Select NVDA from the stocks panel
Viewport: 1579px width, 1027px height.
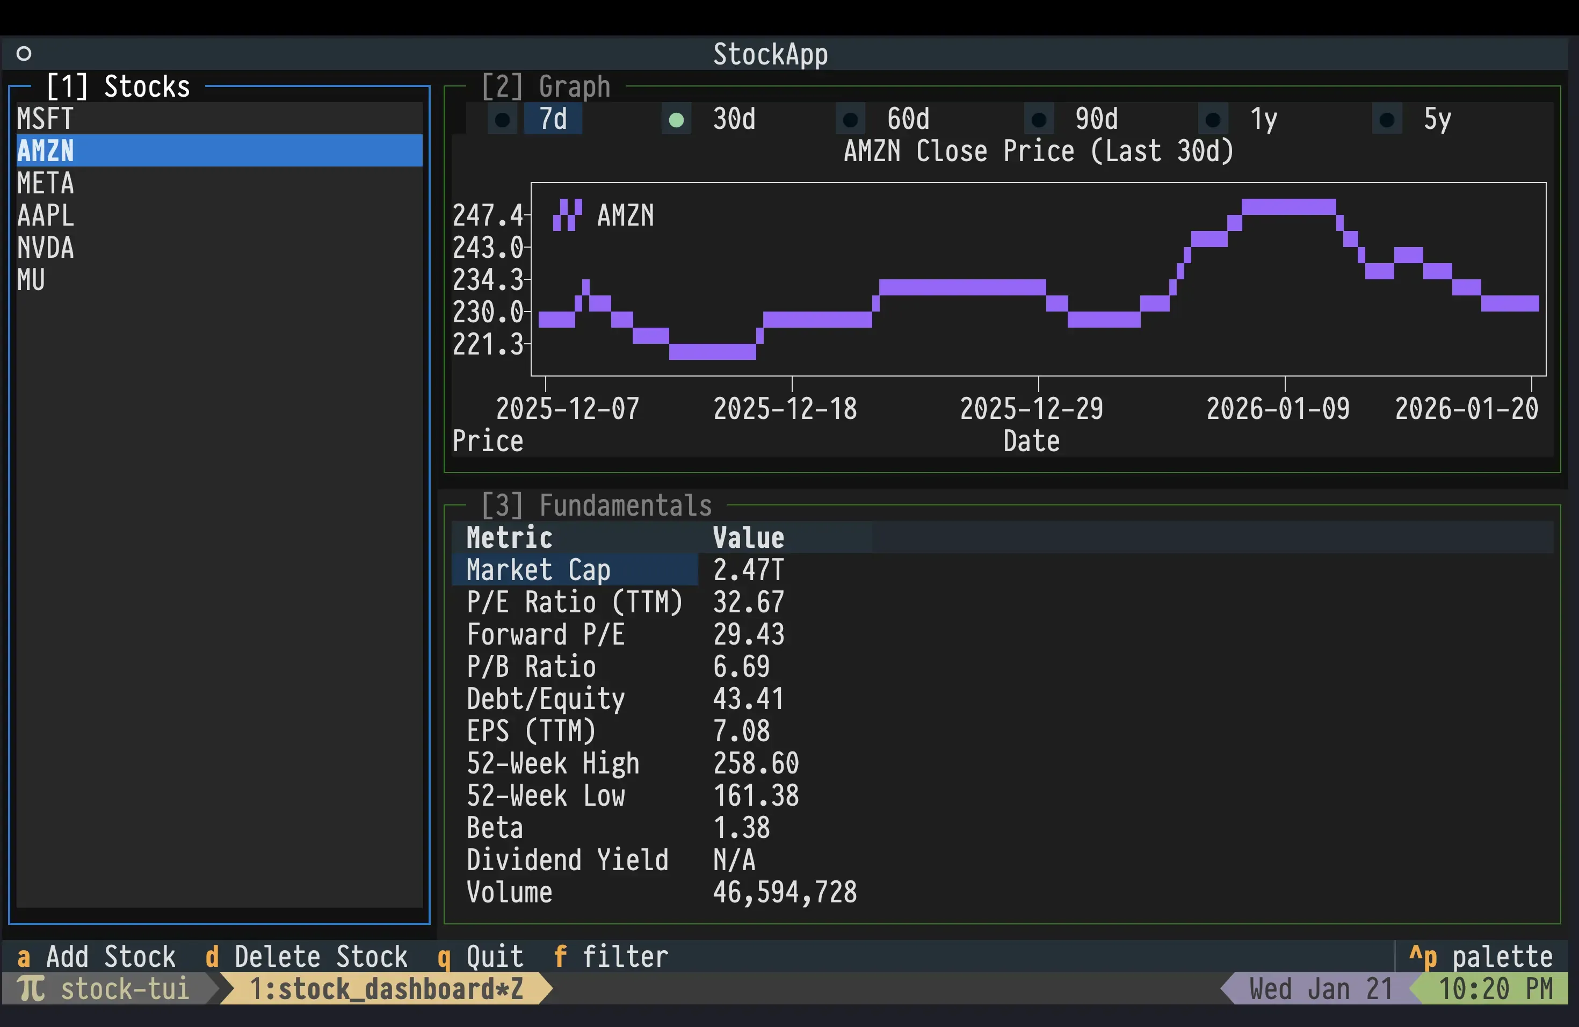tap(45, 248)
